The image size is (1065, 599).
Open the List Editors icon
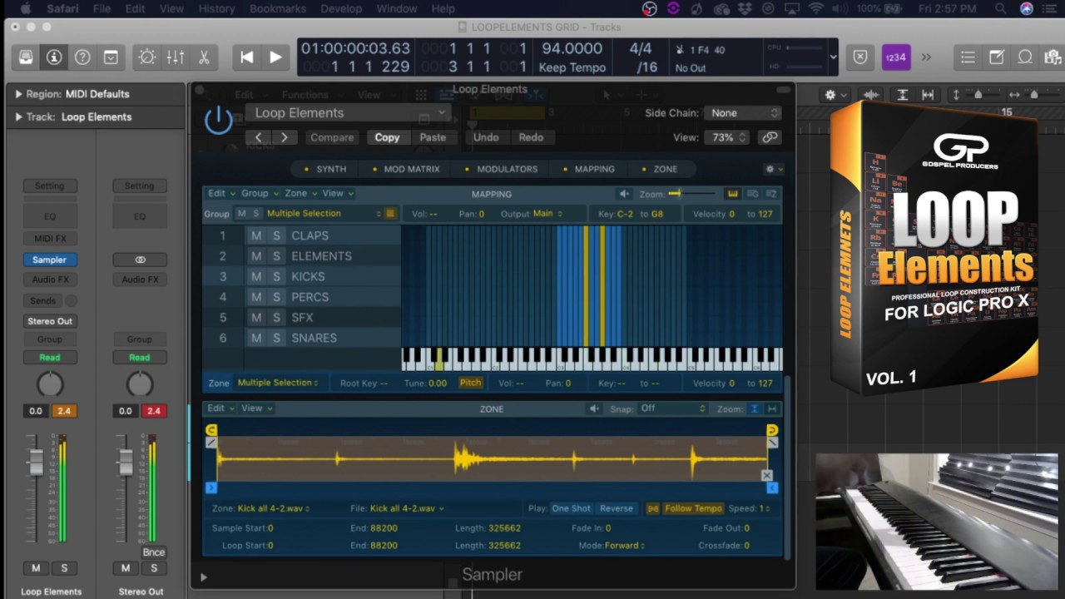click(x=968, y=57)
